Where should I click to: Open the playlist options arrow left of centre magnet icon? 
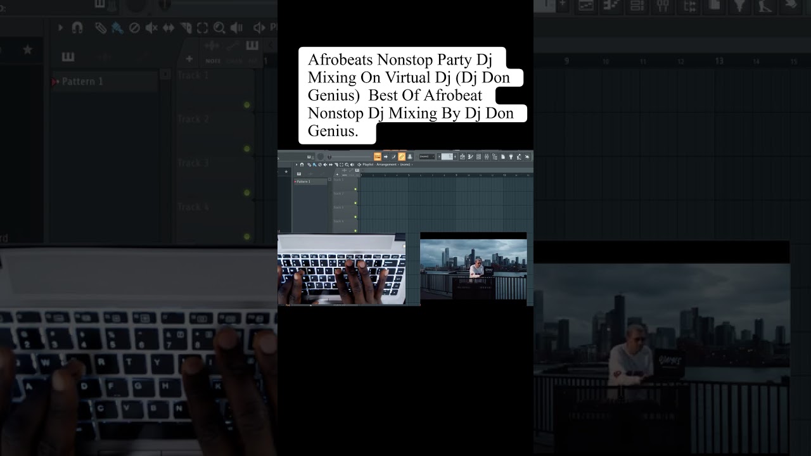click(x=297, y=165)
